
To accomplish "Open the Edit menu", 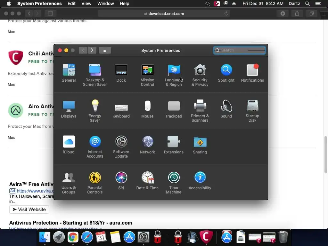I will pos(71,4).
